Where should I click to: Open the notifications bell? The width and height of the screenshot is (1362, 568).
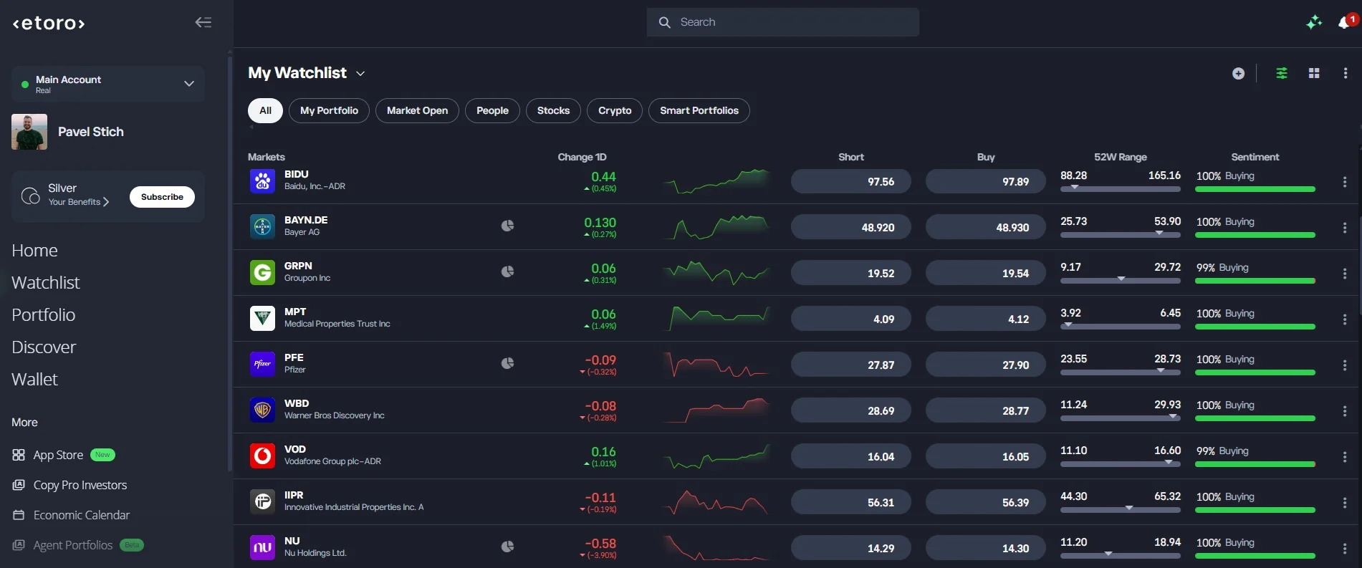click(x=1345, y=22)
